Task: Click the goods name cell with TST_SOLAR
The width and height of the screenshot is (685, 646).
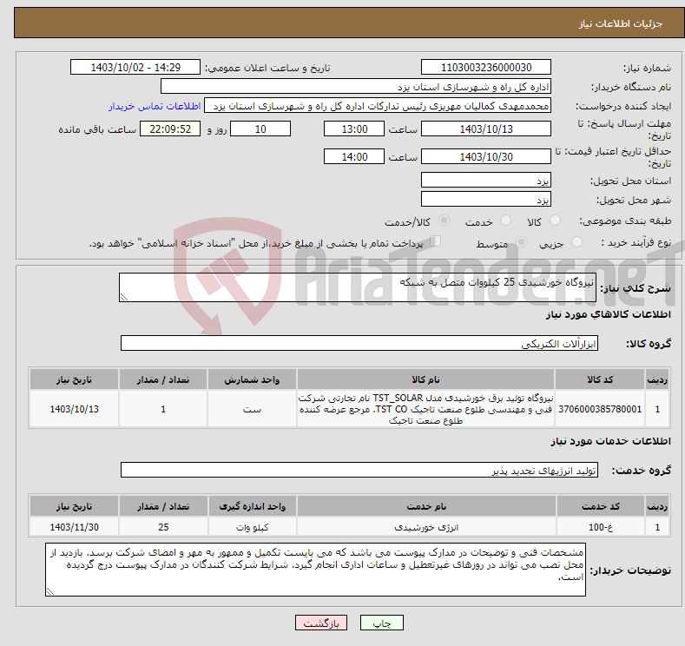Action: (x=426, y=409)
